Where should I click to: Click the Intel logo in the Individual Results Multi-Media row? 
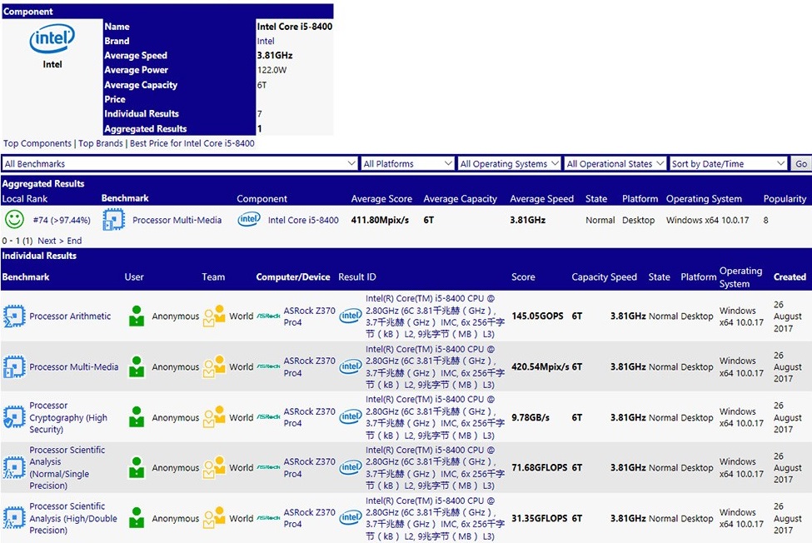click(x=351, y=366)
